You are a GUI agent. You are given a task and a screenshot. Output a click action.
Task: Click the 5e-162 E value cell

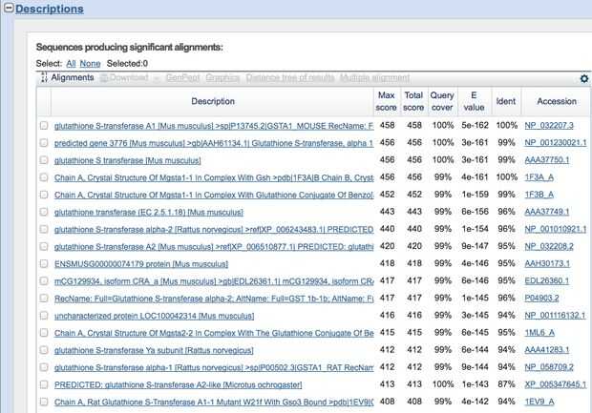475,125
